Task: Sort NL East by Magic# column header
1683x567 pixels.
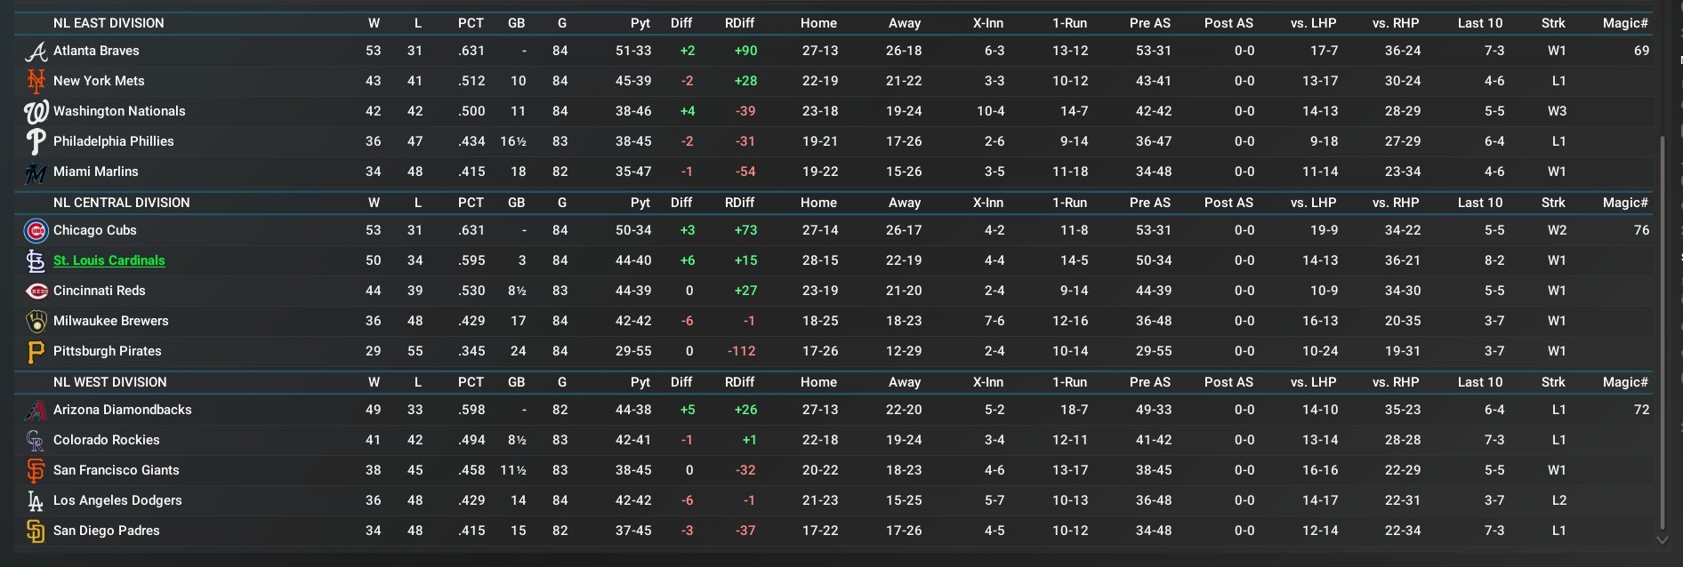Action: [1625, 23]
